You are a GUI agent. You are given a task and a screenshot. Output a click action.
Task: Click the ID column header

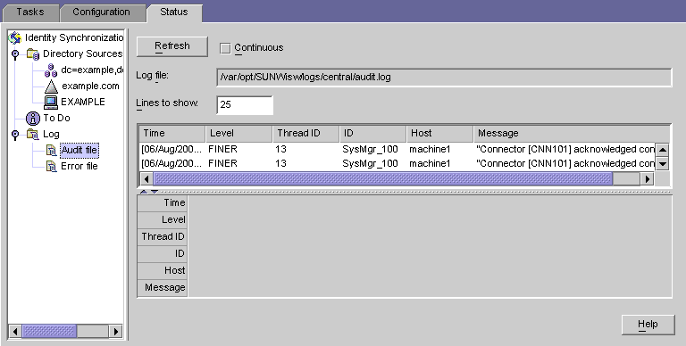click(373, 134)
